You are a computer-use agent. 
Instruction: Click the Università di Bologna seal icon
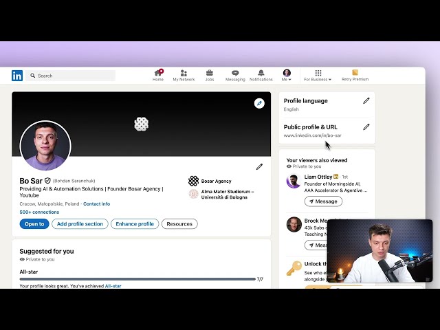coord(193,194)
